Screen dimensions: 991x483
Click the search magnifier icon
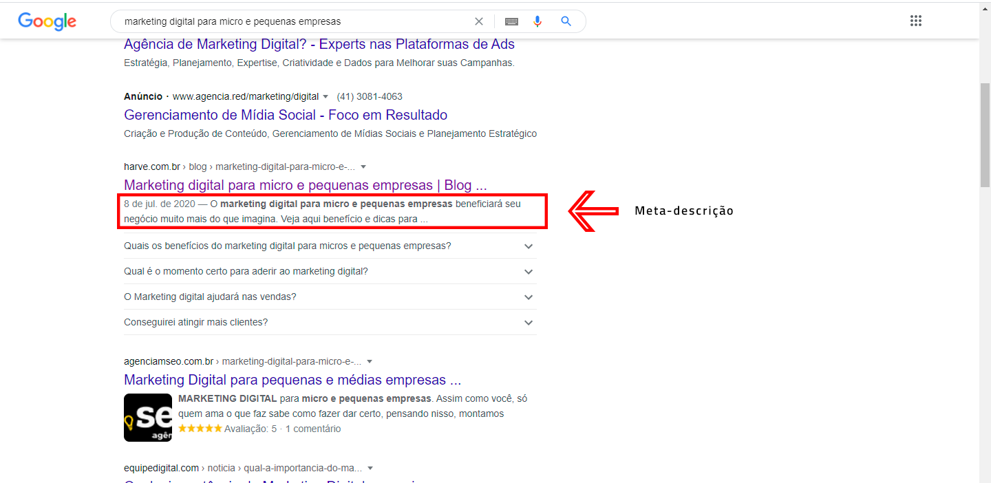[x=566, y=21]
